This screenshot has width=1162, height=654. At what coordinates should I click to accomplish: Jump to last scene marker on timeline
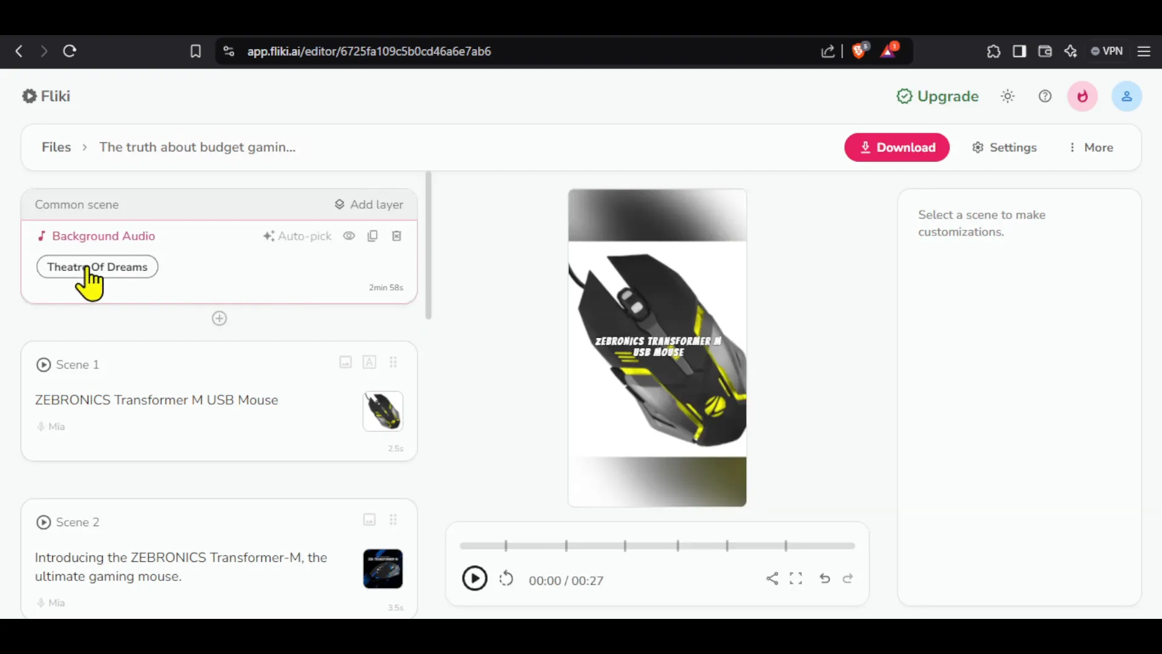tap(786, 546)
